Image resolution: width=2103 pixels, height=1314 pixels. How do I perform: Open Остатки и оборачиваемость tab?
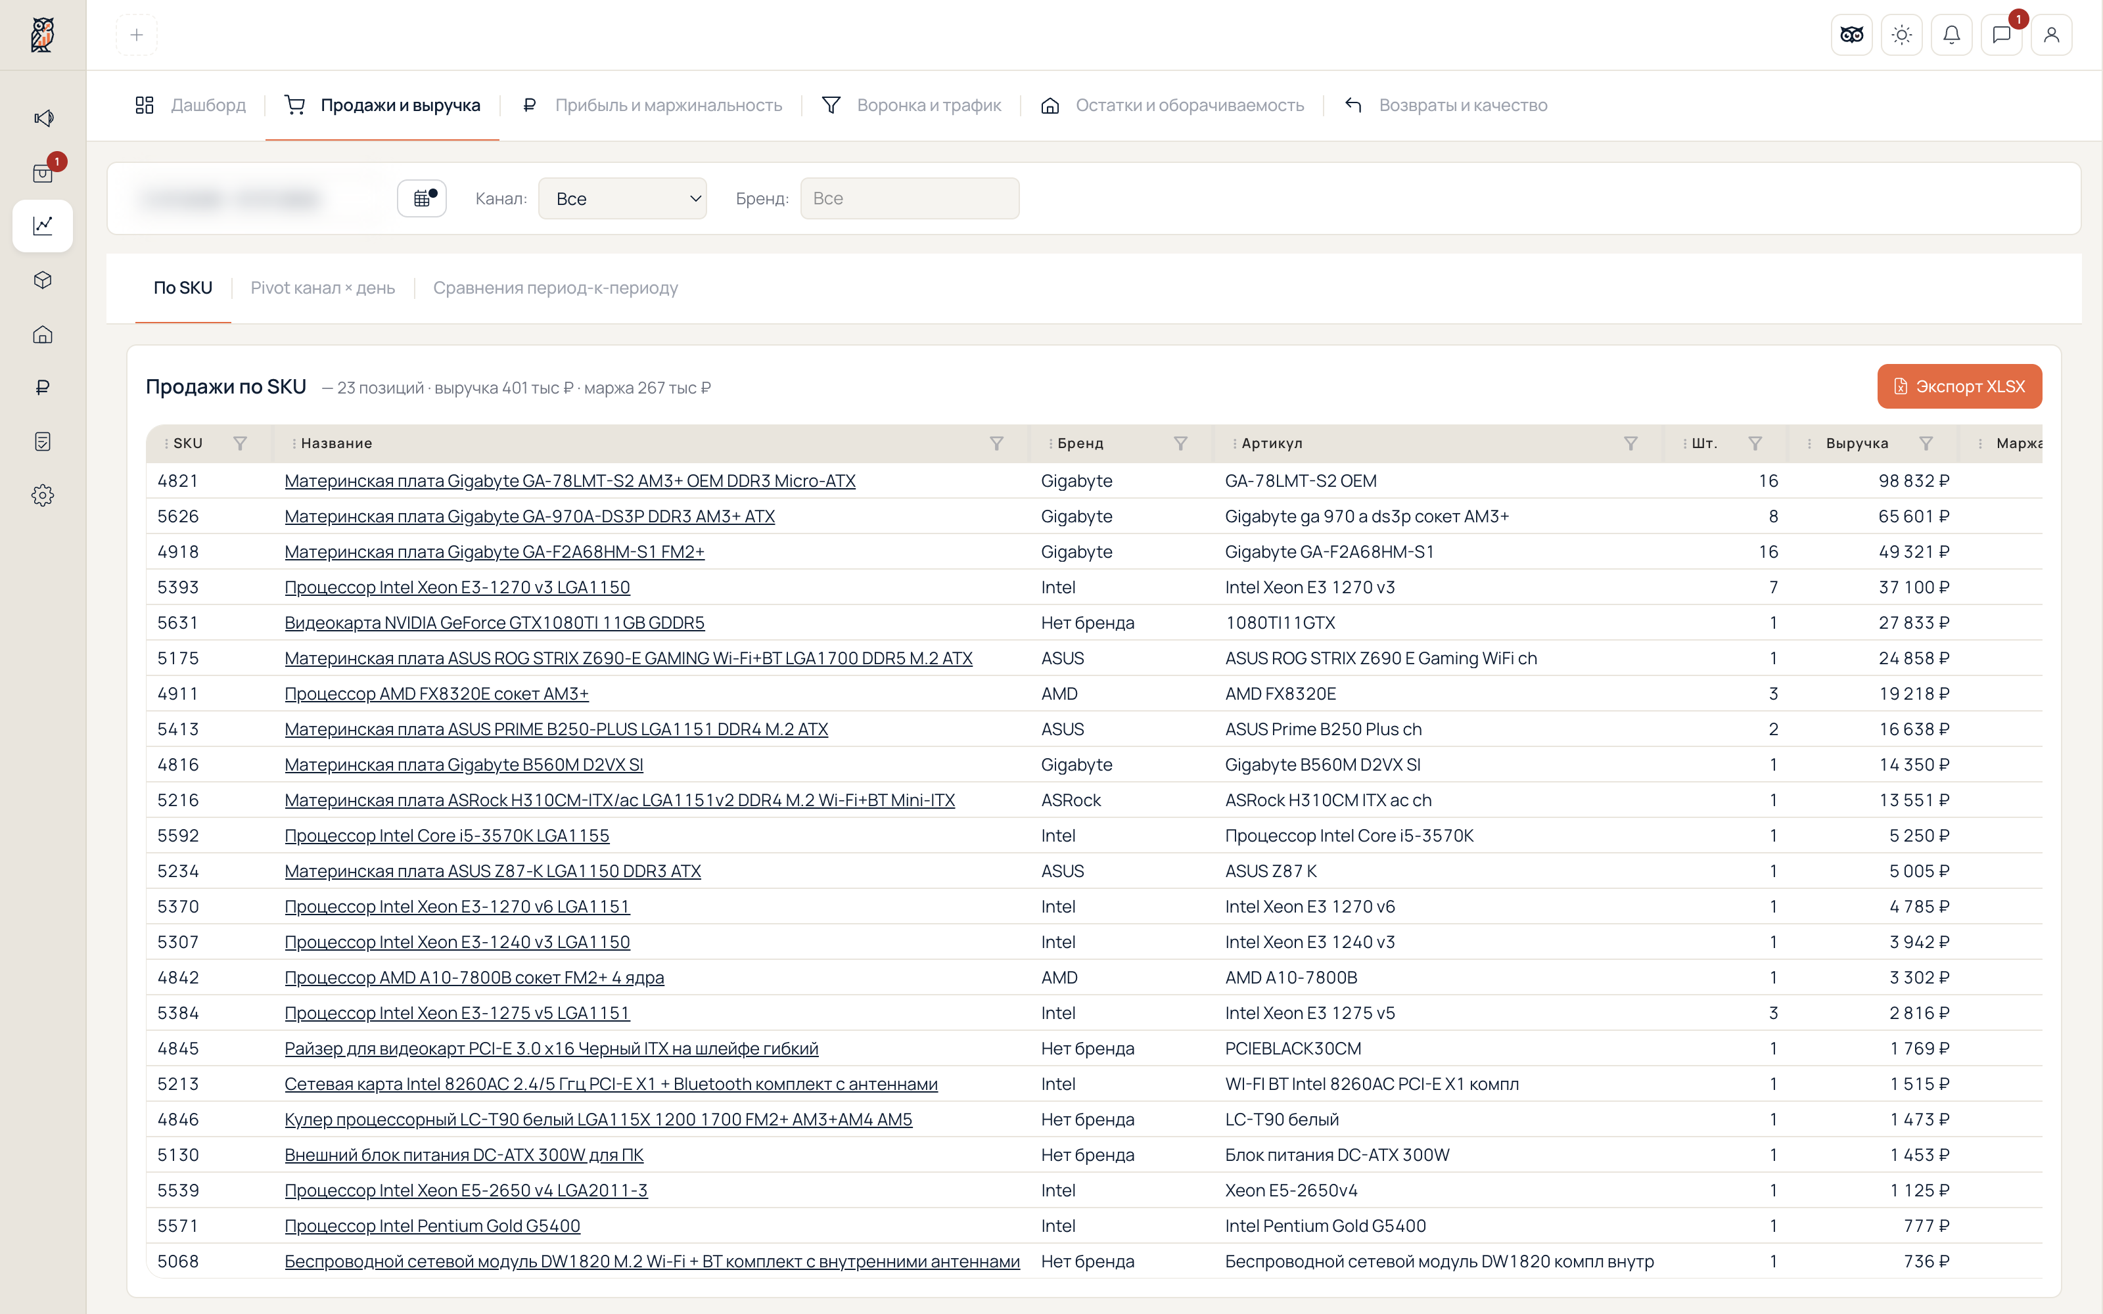coord(1172,105)
